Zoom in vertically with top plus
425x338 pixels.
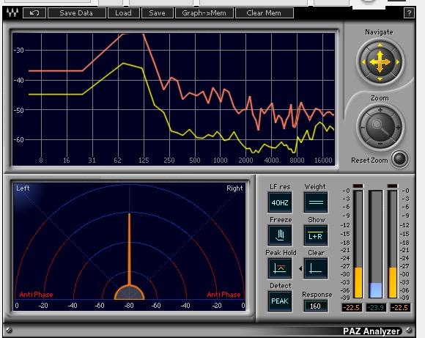click(380, 110)
